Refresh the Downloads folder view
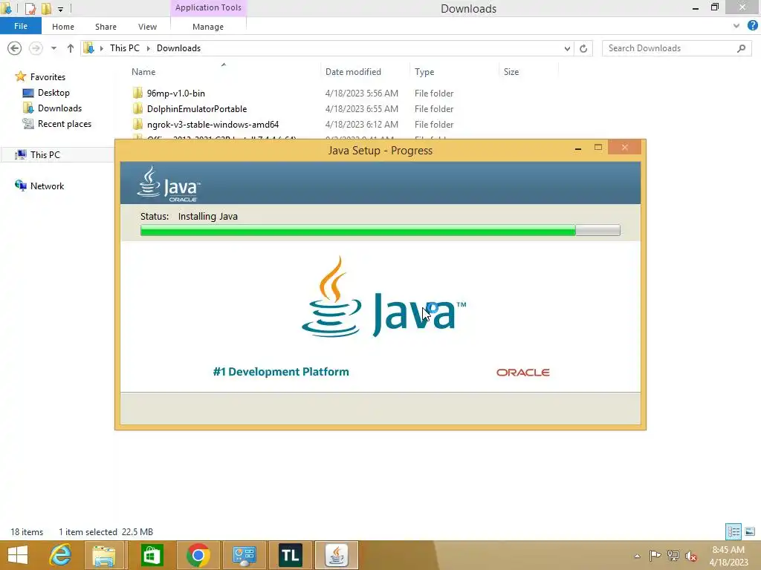 coord(583,48)
